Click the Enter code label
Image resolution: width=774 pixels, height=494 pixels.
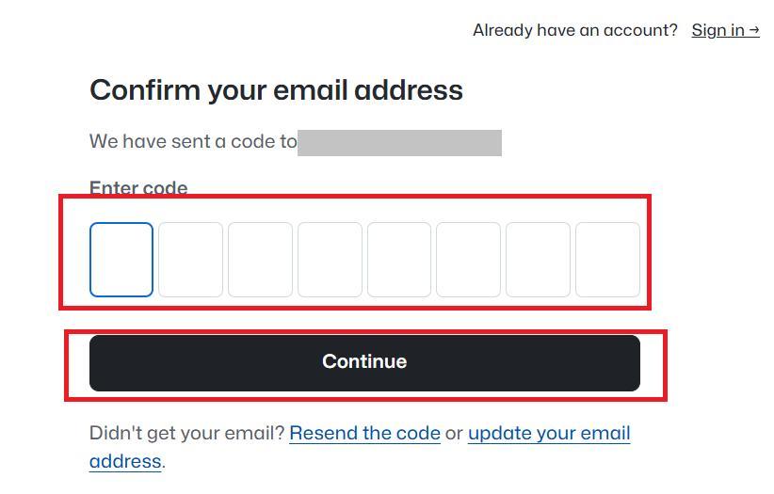[138, 188]
